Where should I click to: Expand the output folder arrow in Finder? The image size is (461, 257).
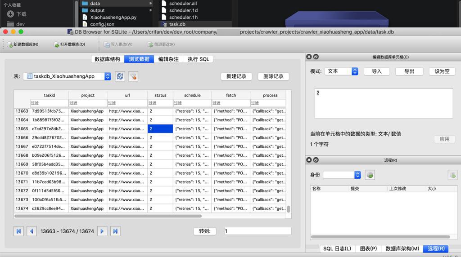point(150,10)
